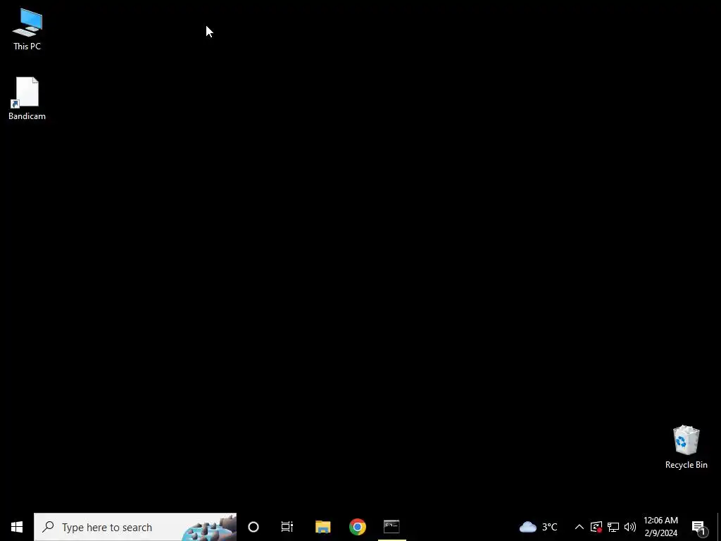
Task: Select the Bandicam shortcut on desktop
Action: pyautogui.click(x=27, y=99)
